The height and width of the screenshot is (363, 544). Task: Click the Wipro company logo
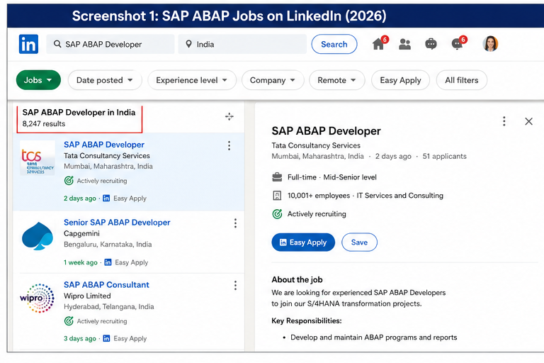pos(37,298)
